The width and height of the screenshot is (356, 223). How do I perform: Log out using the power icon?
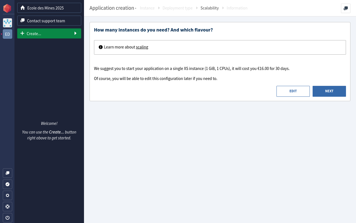(8, 218)
